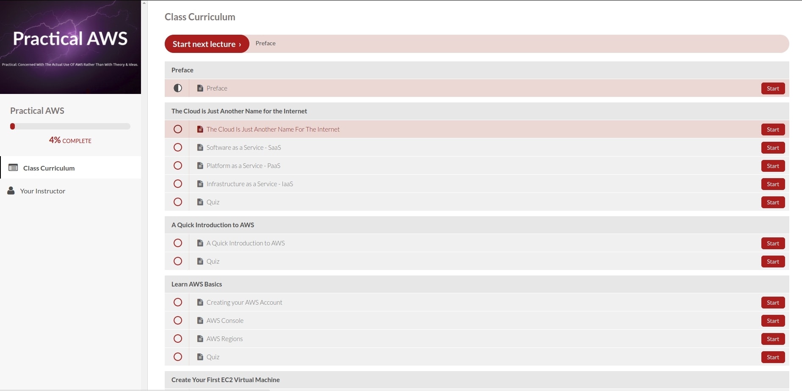The height and width of the screenshot is (391, 802).
Task: Start the Software as a Service - SaaS lecture
Action: (x=773, y=148)
